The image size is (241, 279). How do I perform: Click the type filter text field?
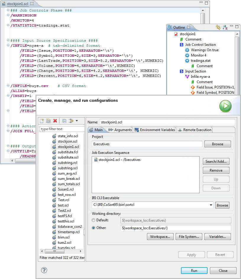tap(62, 129)
